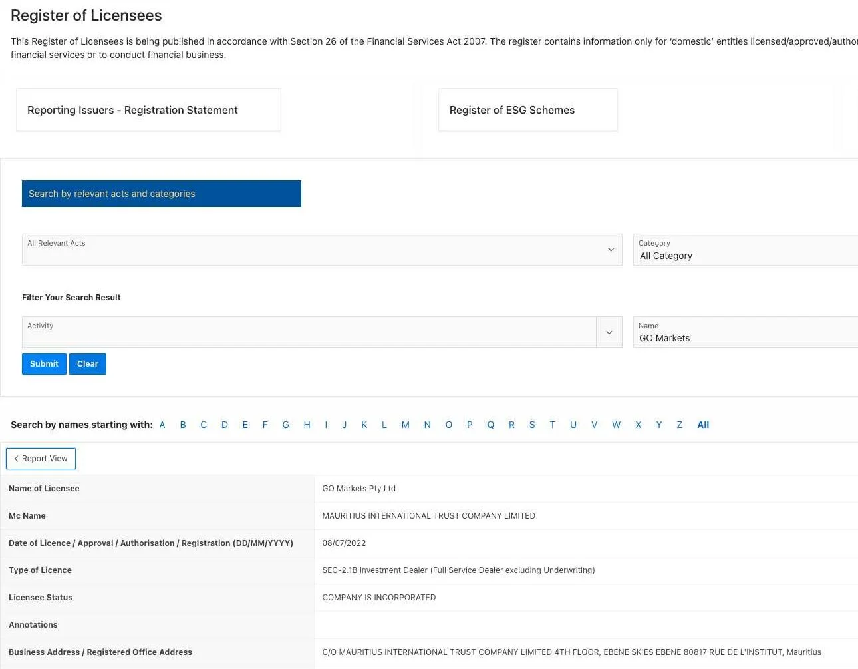Click the Name field containing GO Markets

tap(746, 332)
